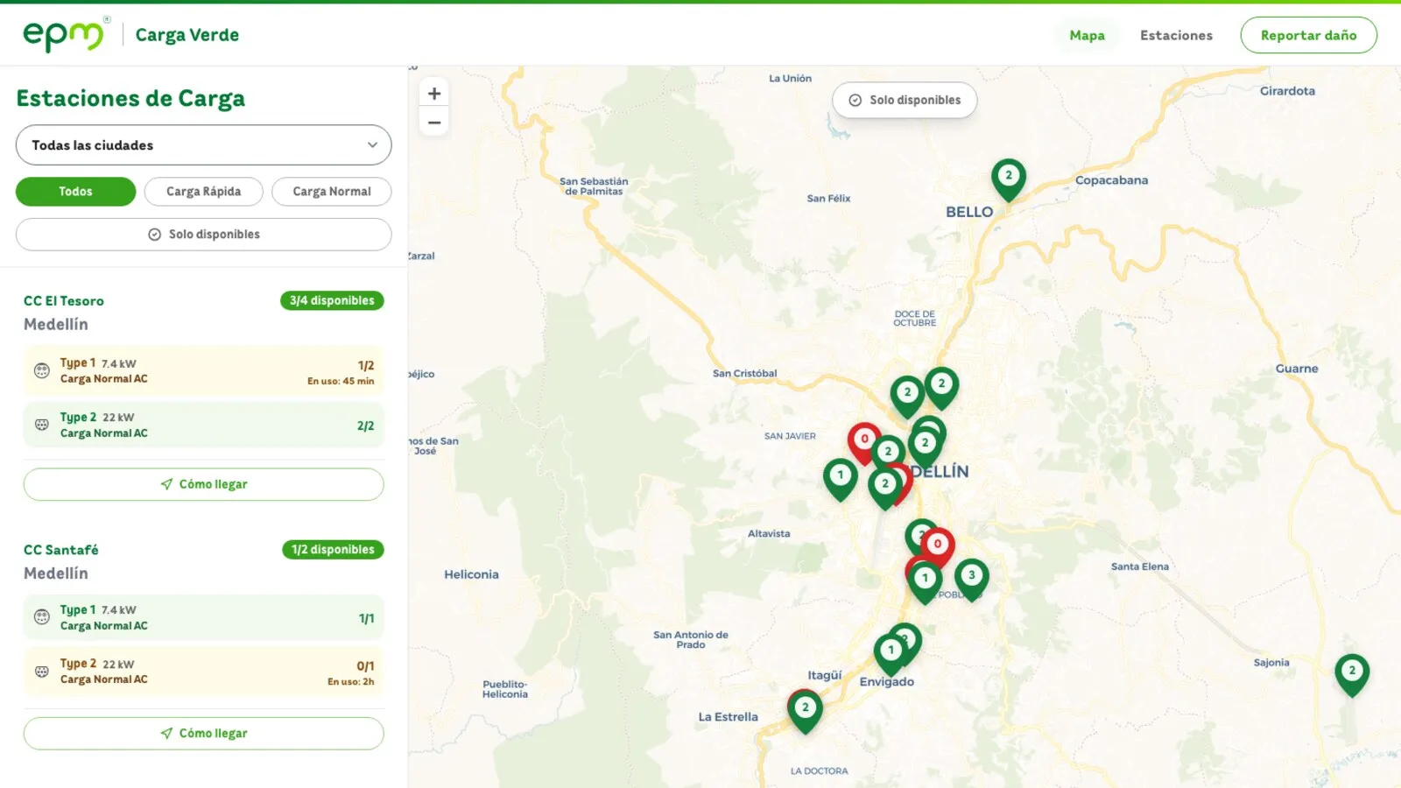Click the 3/4 disponibles badge
The width and height of the screenshot is (1401, 788).
click(332, 300)
